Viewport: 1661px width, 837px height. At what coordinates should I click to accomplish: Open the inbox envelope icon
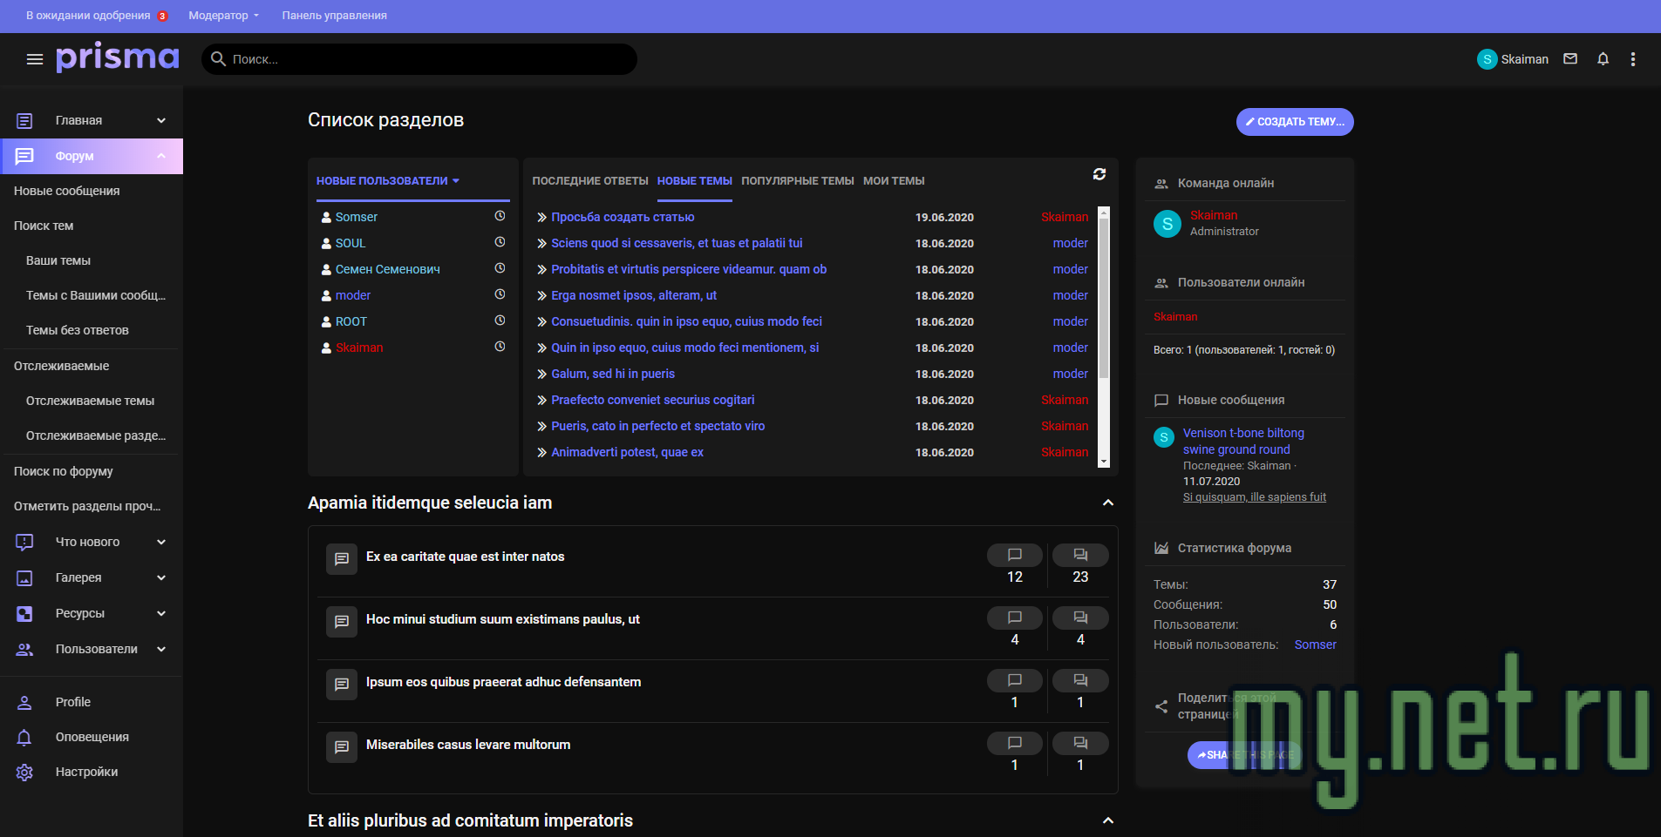[x=1570, y=59]
